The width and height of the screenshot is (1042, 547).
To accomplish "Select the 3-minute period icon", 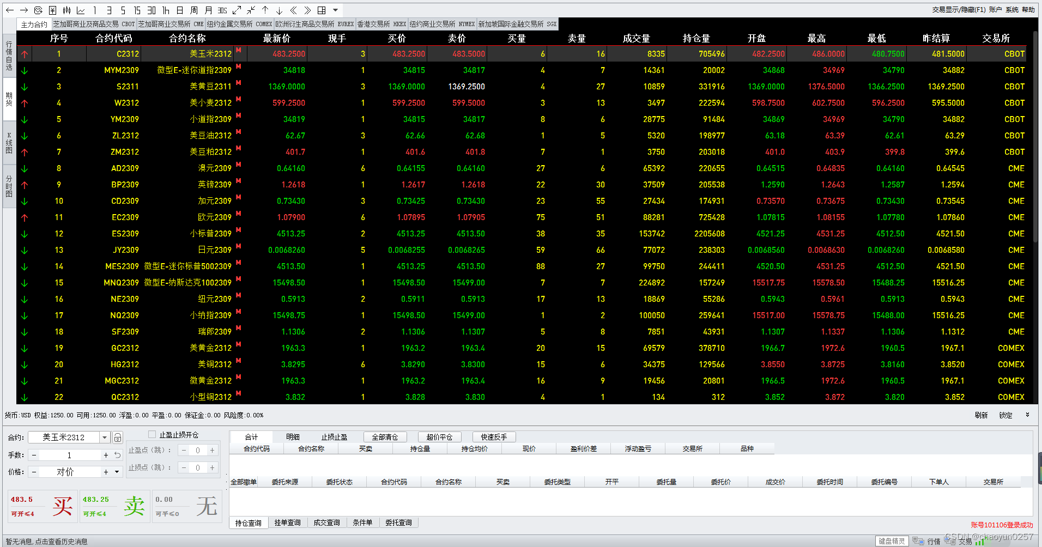I will click(109, 10).
